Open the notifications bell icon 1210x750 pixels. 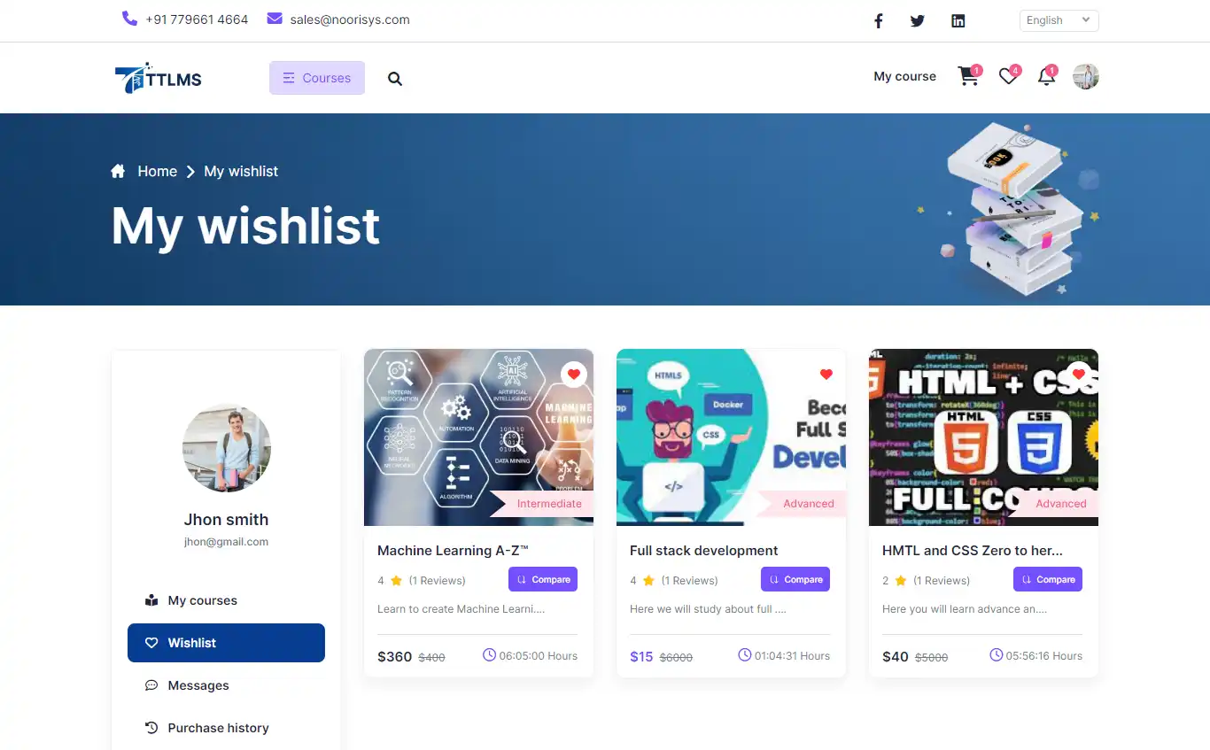(x=1046, y=77)
